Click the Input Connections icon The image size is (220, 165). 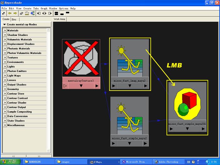coord(39,14)
